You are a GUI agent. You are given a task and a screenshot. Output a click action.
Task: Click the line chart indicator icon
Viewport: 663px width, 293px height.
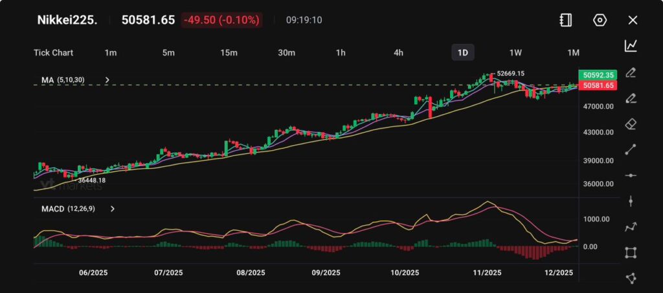pos(630,45)
